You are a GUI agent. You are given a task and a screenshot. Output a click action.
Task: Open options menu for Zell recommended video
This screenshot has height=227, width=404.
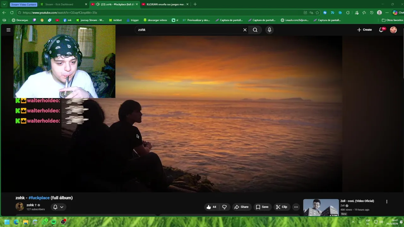tap(387, 201)
